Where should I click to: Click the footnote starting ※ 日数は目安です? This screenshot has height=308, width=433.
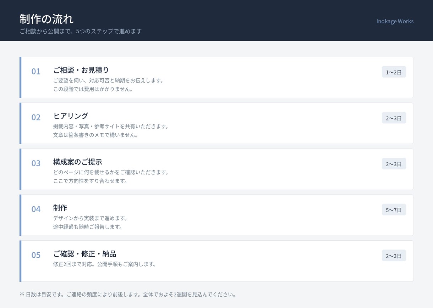[x=128, y=295]
